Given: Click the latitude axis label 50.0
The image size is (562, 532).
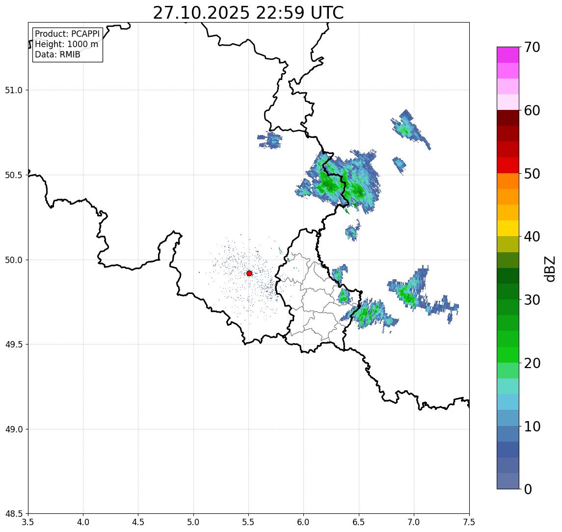Looking at the screenshot, I should pyautogui.click(x=14, y=260).
